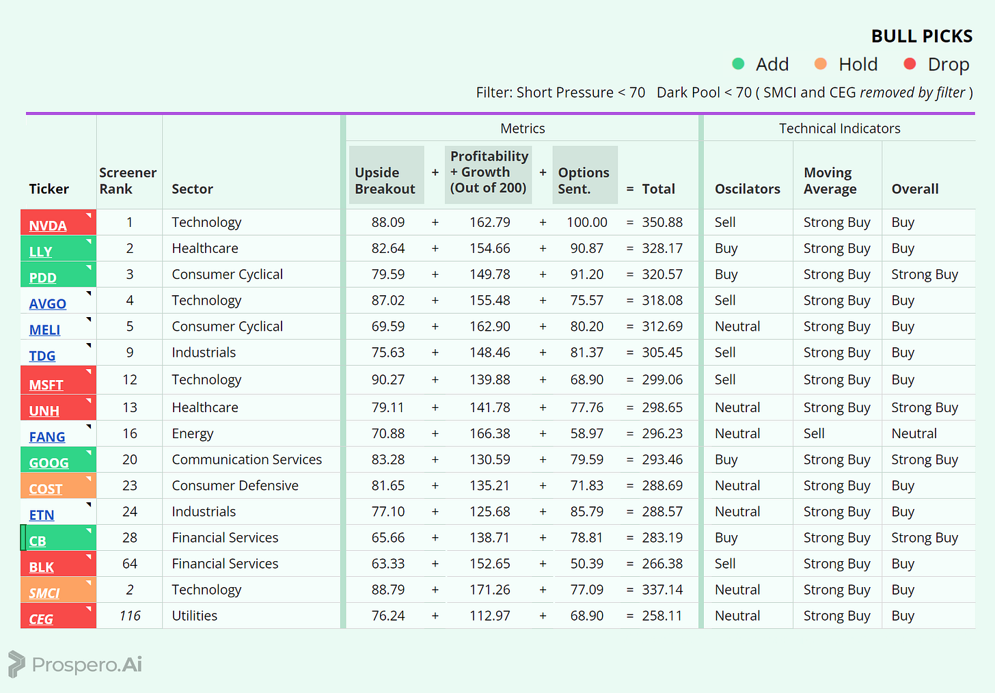The height and width of the screenshot is (693, 995).
Task: Click MELI profitability value 162.90
Action: tap(490, 326)
